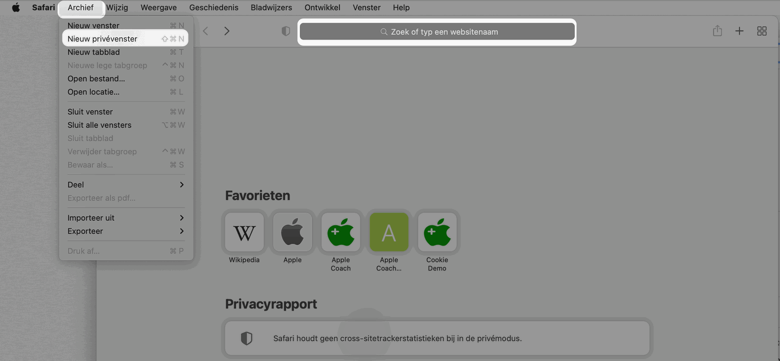Open the Weergave menu
Viewport: 780px width, 361px height.
158,7
